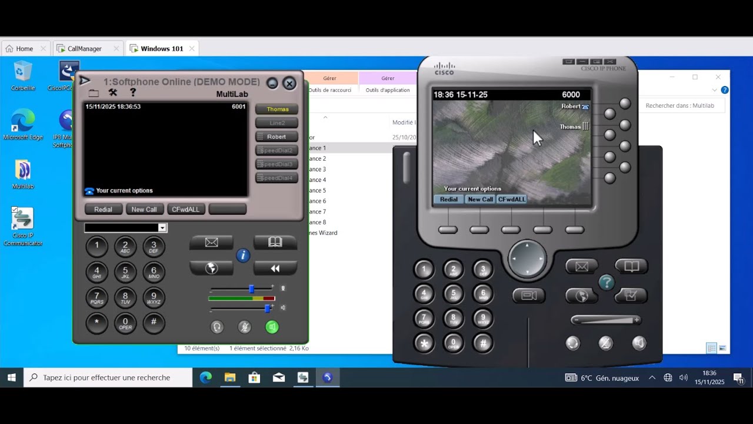Open the softphone Messages envelope button
The height and width of the screenshot is (424, 753).
coord(211,242)
